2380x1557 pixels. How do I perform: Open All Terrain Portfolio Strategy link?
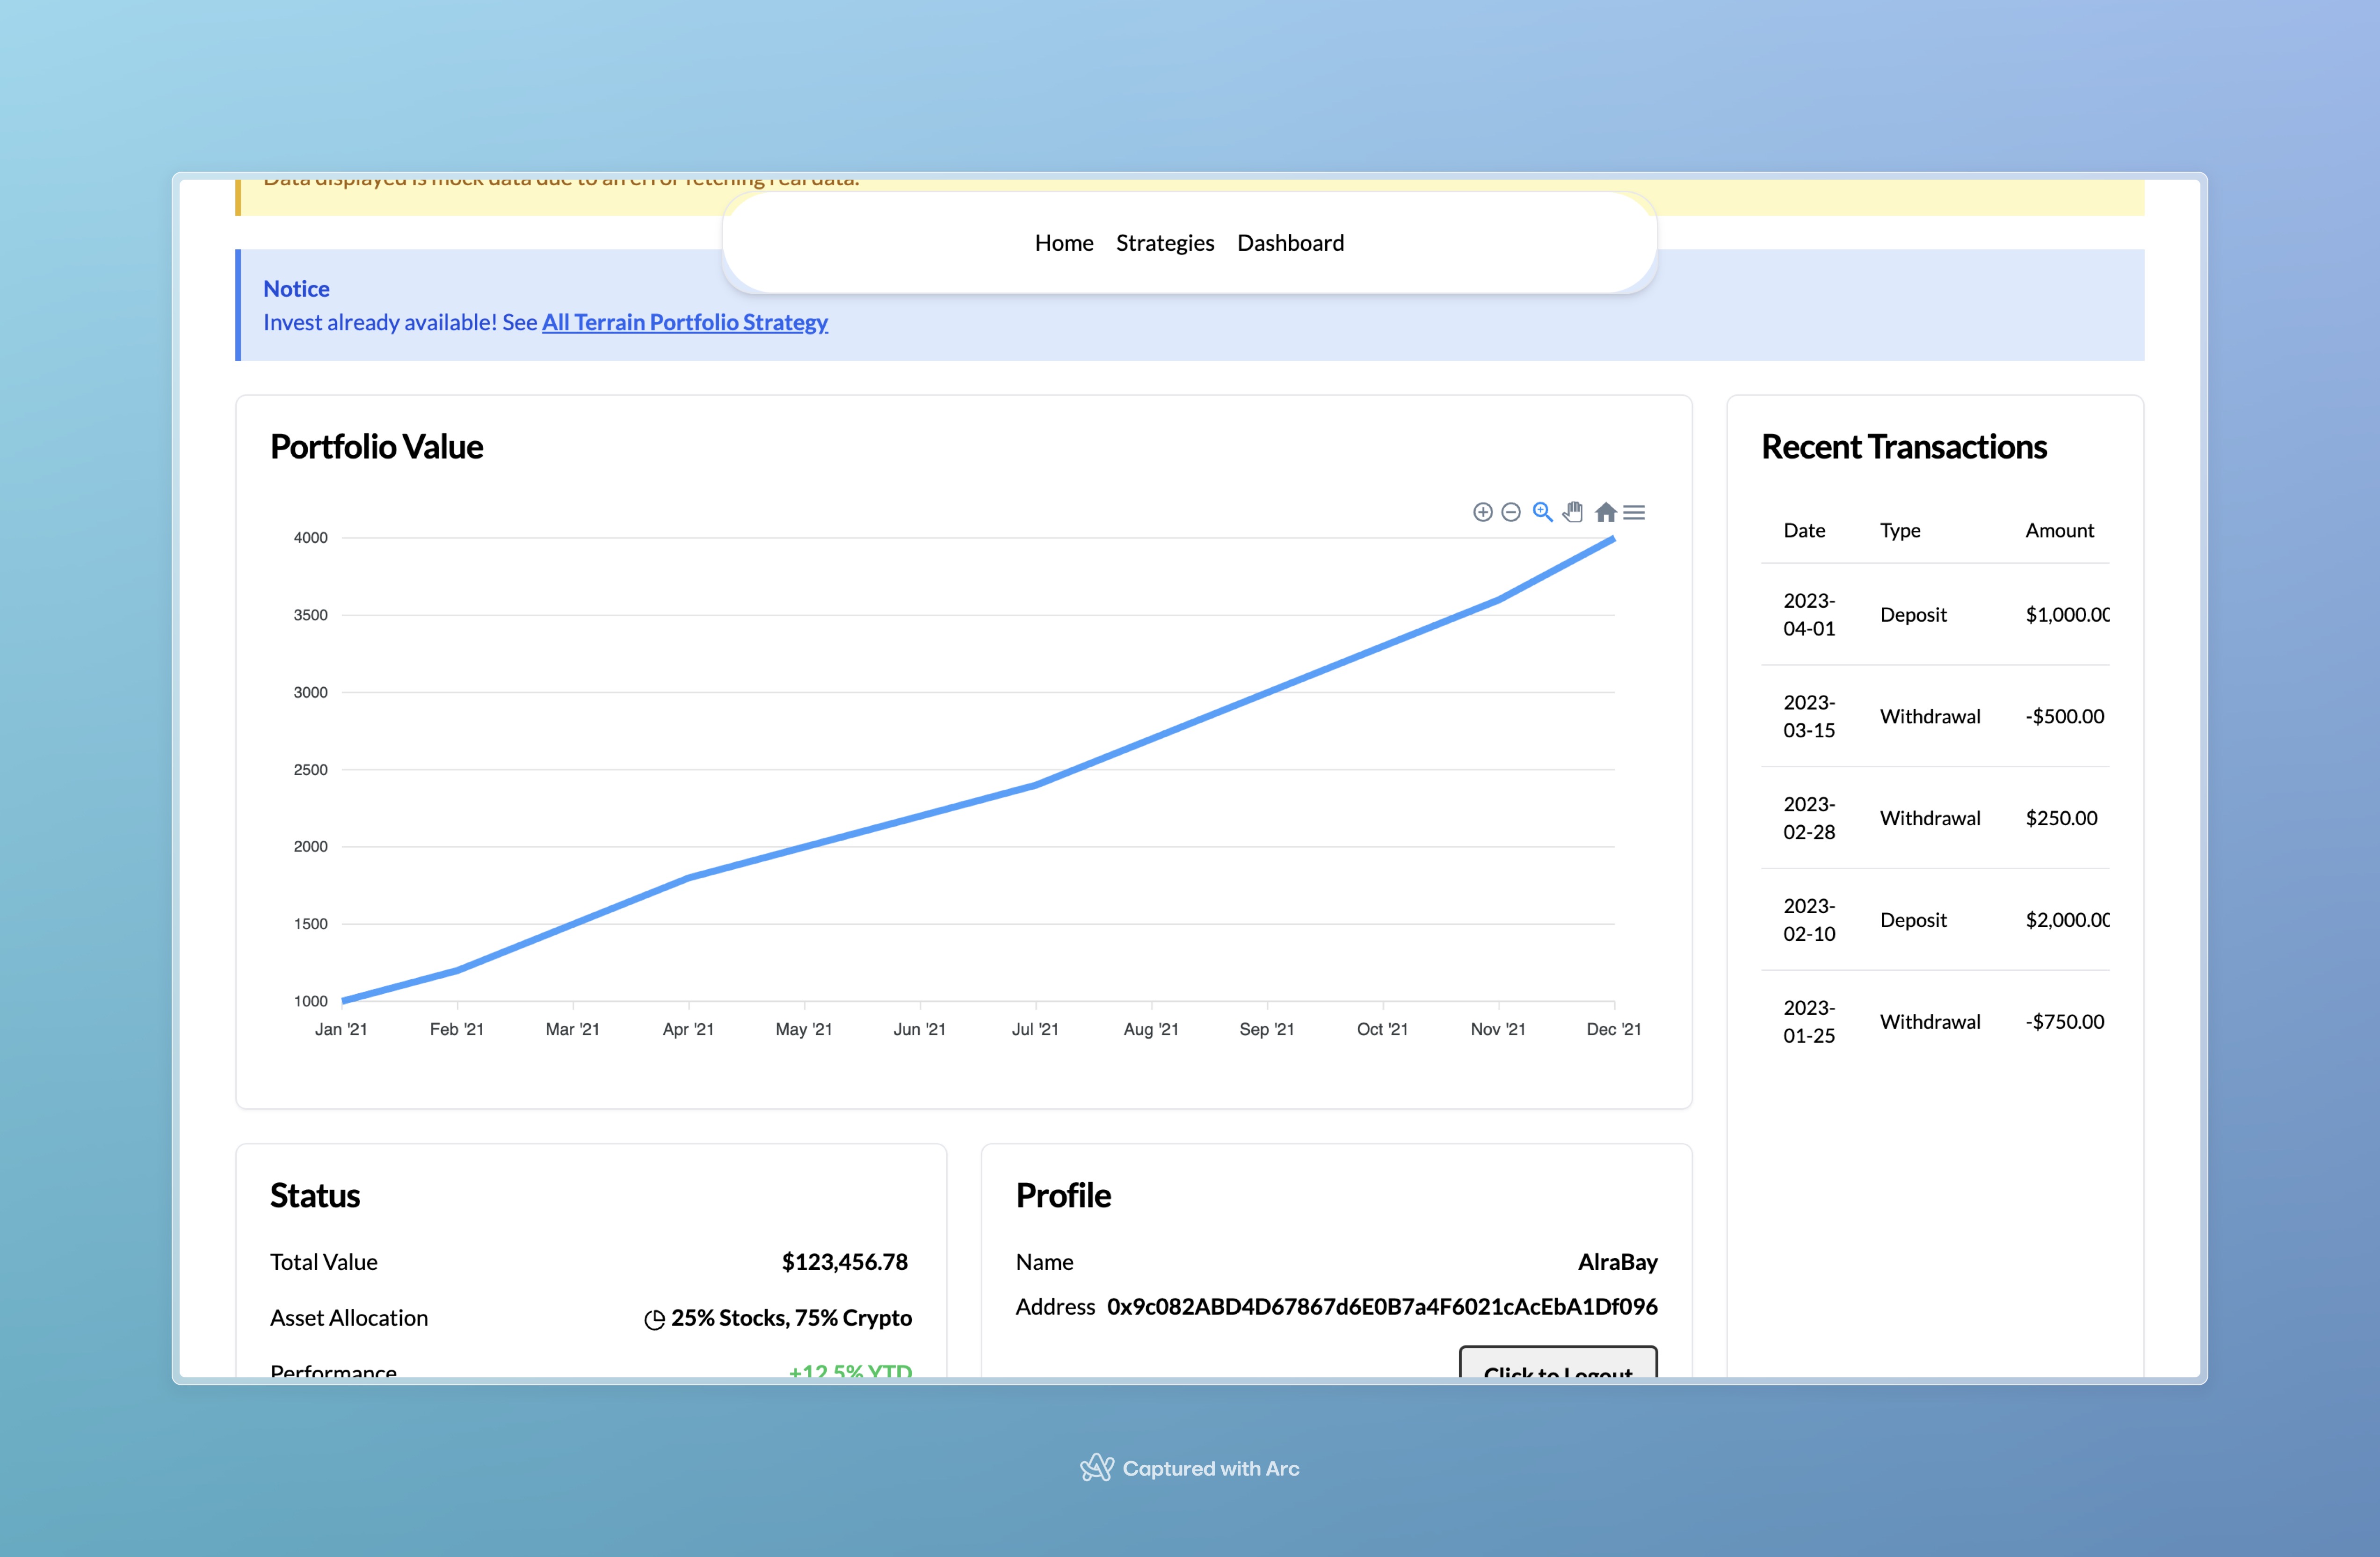point(684,322)
